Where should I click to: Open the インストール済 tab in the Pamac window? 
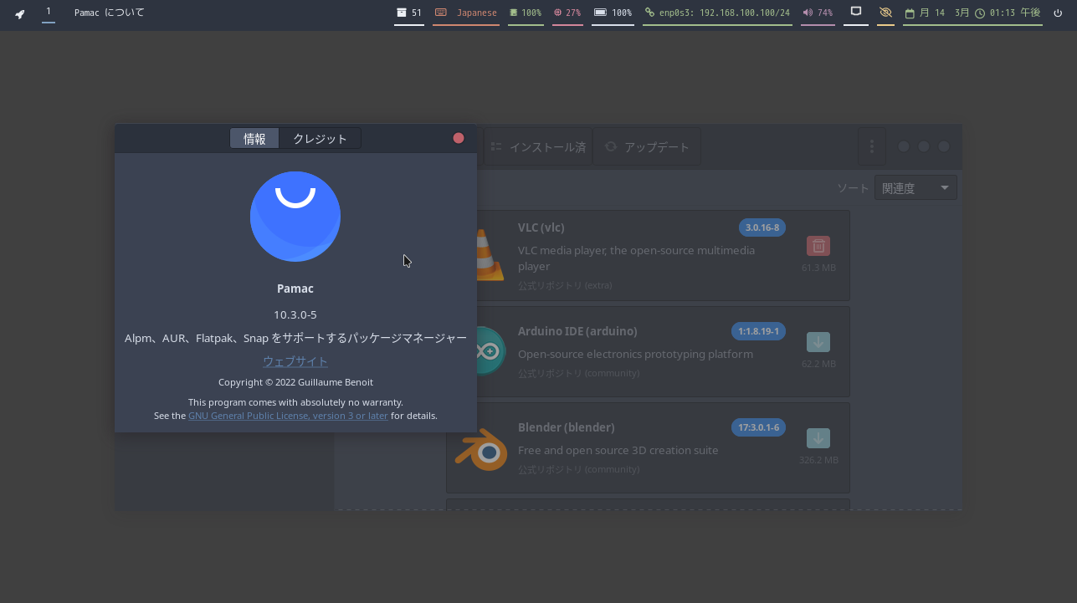538,147
